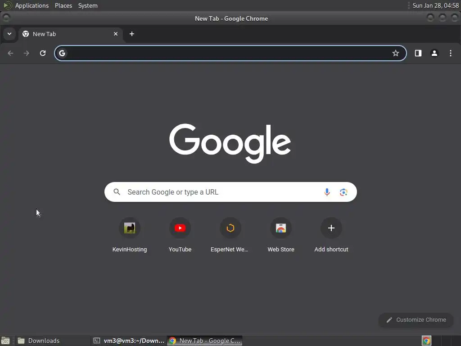
Task: Open the profile avatar icon
Action: click(434, 53)
